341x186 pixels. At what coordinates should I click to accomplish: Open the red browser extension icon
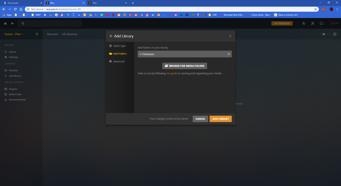[x=323, y=9]
